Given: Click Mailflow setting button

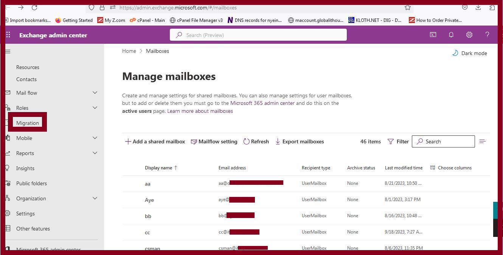Looking at the screenshot, I should [214, 141].
